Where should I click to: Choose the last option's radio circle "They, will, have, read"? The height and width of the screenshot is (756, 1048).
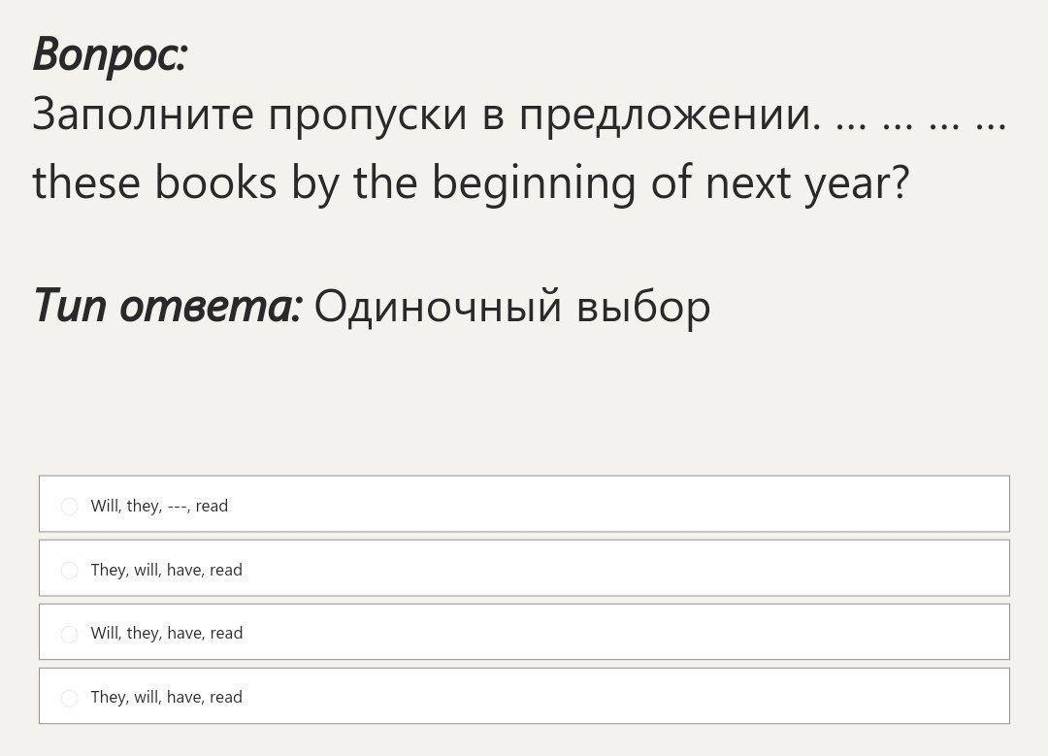pyautogui.click(x=69, y=698)
